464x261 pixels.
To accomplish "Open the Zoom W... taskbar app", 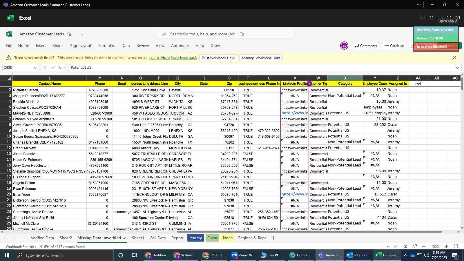I will [243, 255].
